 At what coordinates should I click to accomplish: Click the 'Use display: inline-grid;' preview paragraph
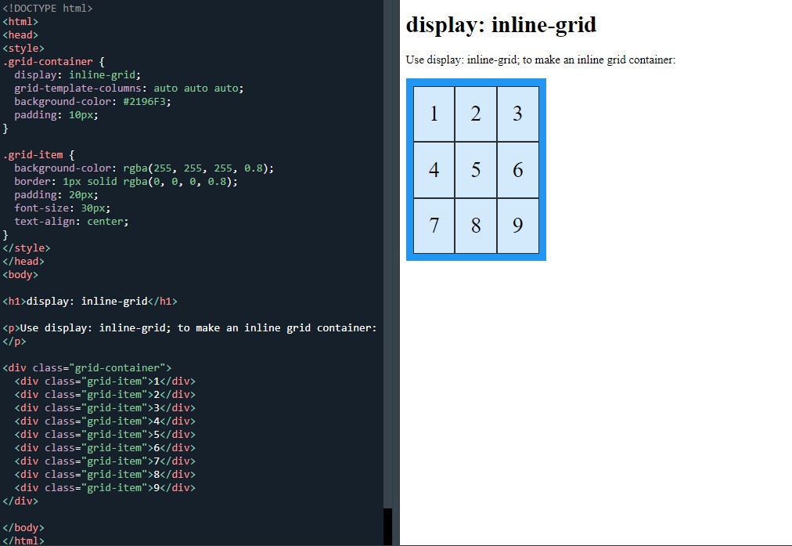pyautogui.click(x=541, y=60)
